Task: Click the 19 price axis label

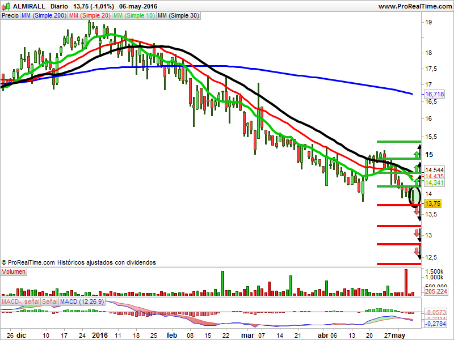Action: [x=428, y=22]
